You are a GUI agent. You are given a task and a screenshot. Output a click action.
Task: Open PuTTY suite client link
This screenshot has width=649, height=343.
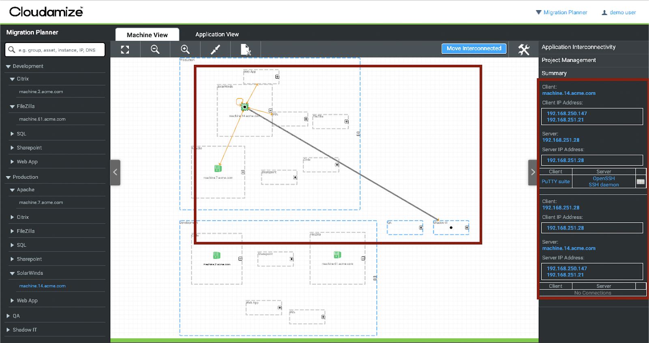tap(556, 182)
